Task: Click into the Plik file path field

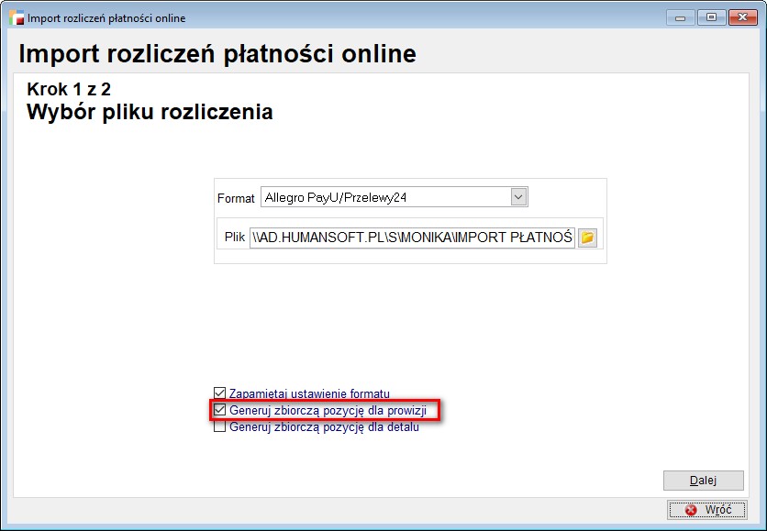Action: [x=412, y=238]
